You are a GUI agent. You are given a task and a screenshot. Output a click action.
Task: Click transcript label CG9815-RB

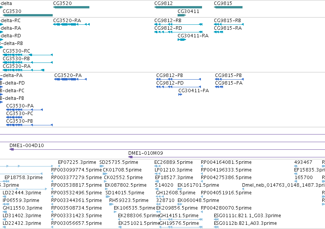[227, 21]
